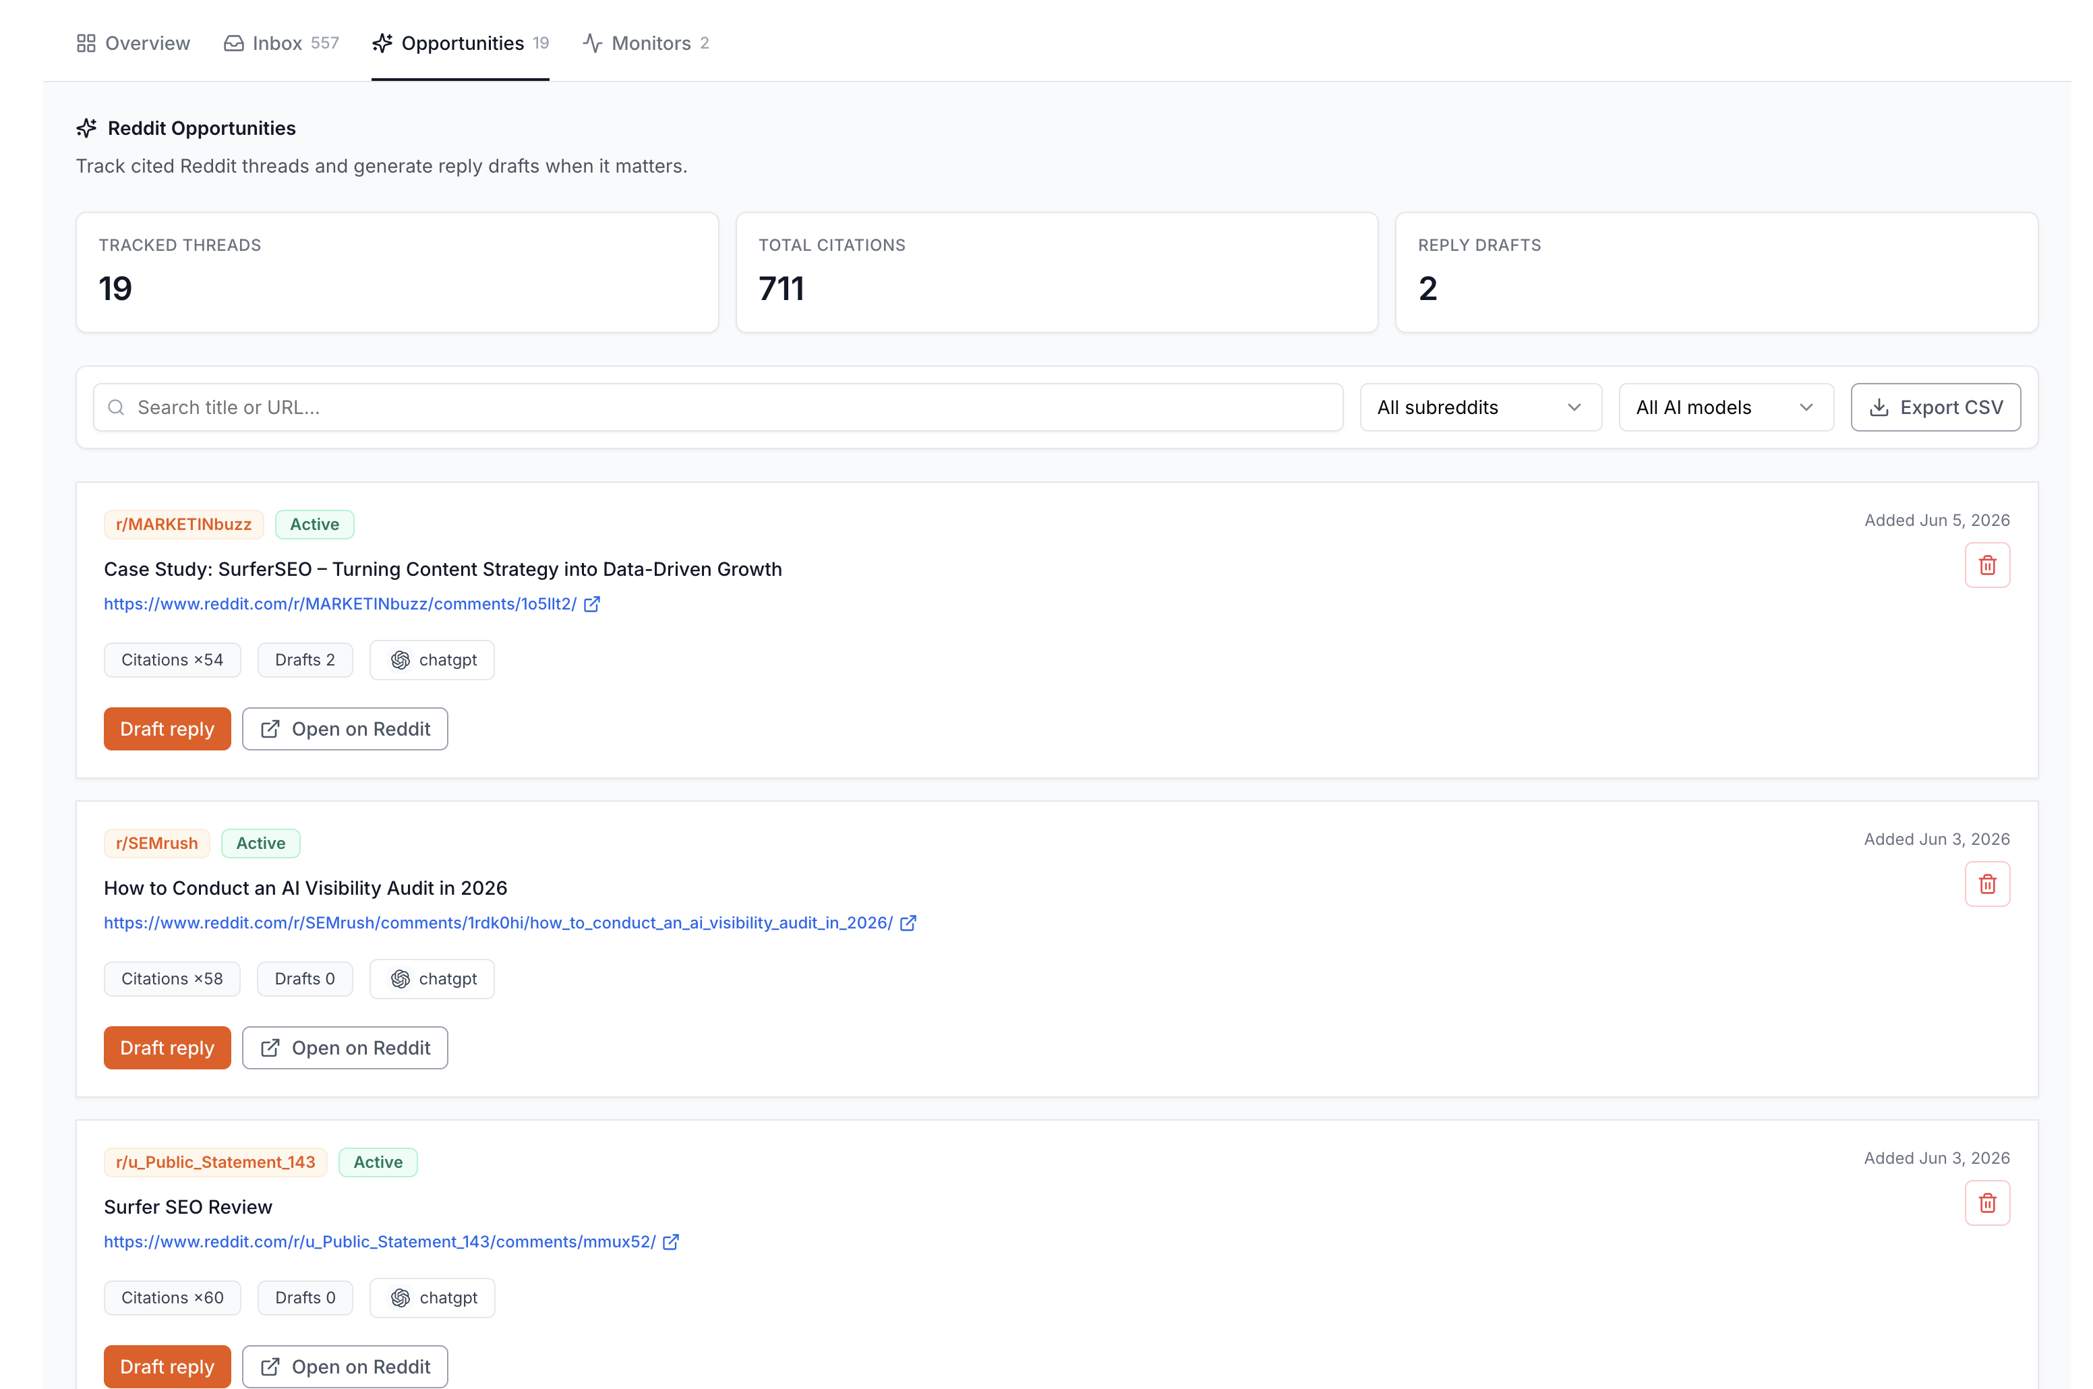Screen dimensions: 2093x1389
Task: Click the Overview grid icon
Action: (x=86, y=43)
